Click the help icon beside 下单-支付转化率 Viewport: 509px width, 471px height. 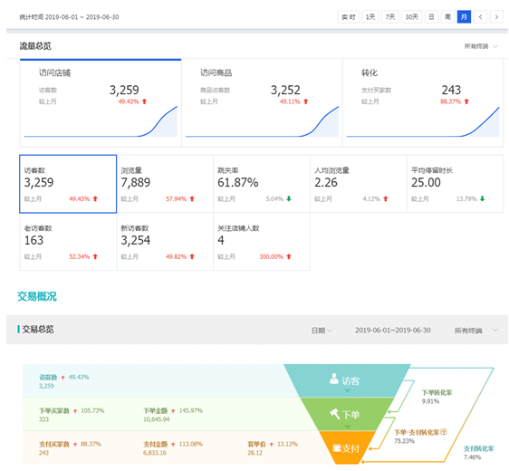pos(444,432)
